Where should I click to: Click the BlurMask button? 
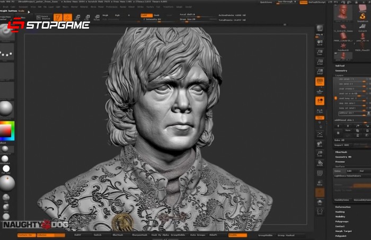coord(118,235)
